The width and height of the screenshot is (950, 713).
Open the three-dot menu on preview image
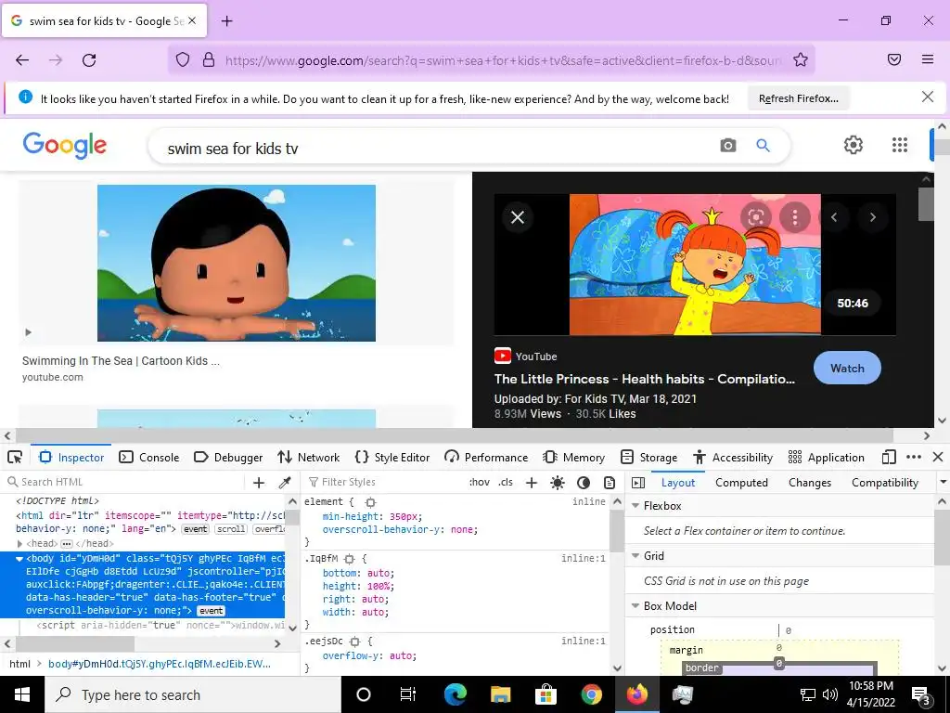click(x=795, y=217)
